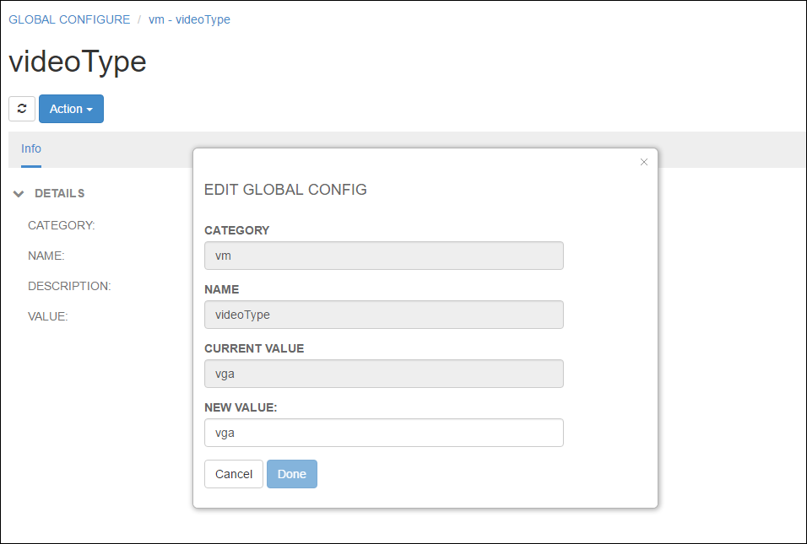
Task: Click the CATEGORY: label under Details
Action: (x=62, y=225)
